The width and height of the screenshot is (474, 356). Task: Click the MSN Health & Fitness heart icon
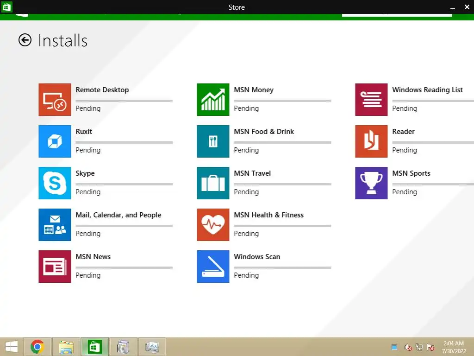tap(213, 225)
